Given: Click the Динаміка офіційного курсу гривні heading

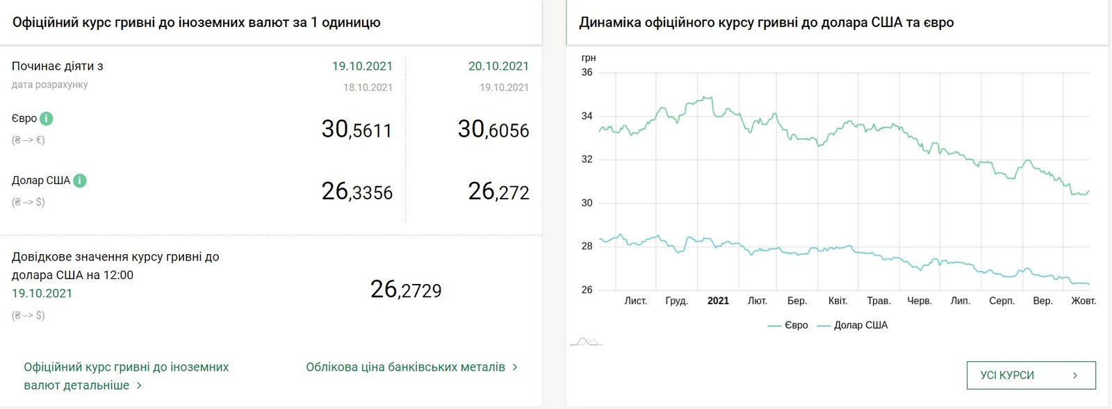Looking at the screenshot, I should point(767,22).
